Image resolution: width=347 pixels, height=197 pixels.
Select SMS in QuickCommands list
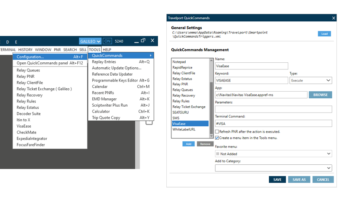176,118
